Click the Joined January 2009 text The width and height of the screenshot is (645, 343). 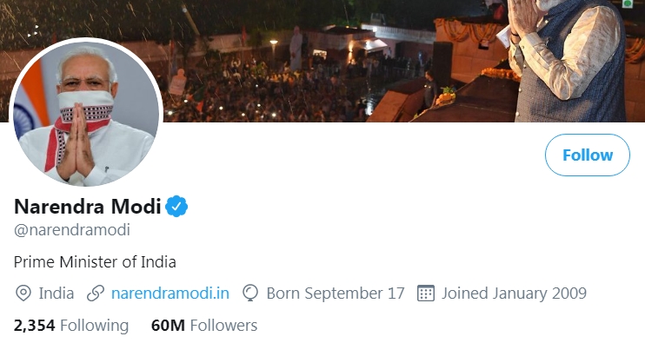coord(515,294)
